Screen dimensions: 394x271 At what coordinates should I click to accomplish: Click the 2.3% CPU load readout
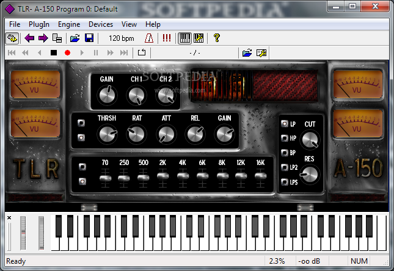pos(277,261)
